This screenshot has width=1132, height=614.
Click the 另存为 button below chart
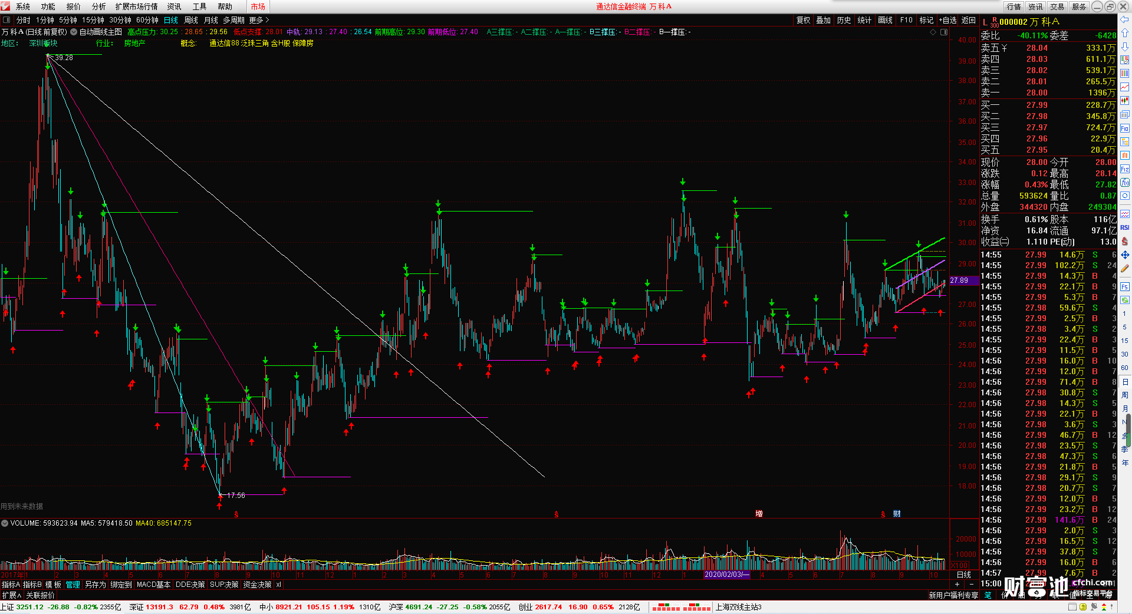[x=96, y=585]
